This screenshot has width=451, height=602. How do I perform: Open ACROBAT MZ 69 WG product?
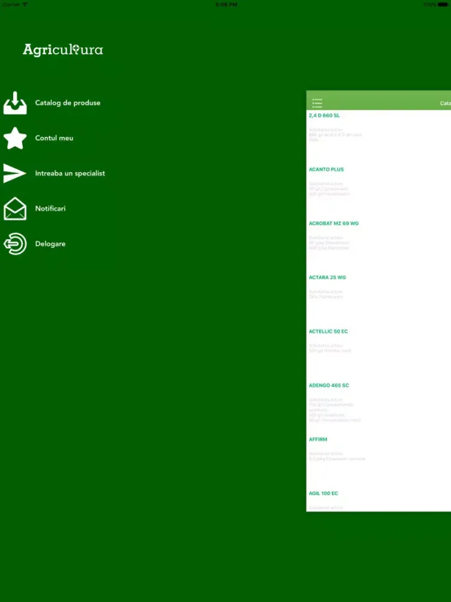click(333, 223)
